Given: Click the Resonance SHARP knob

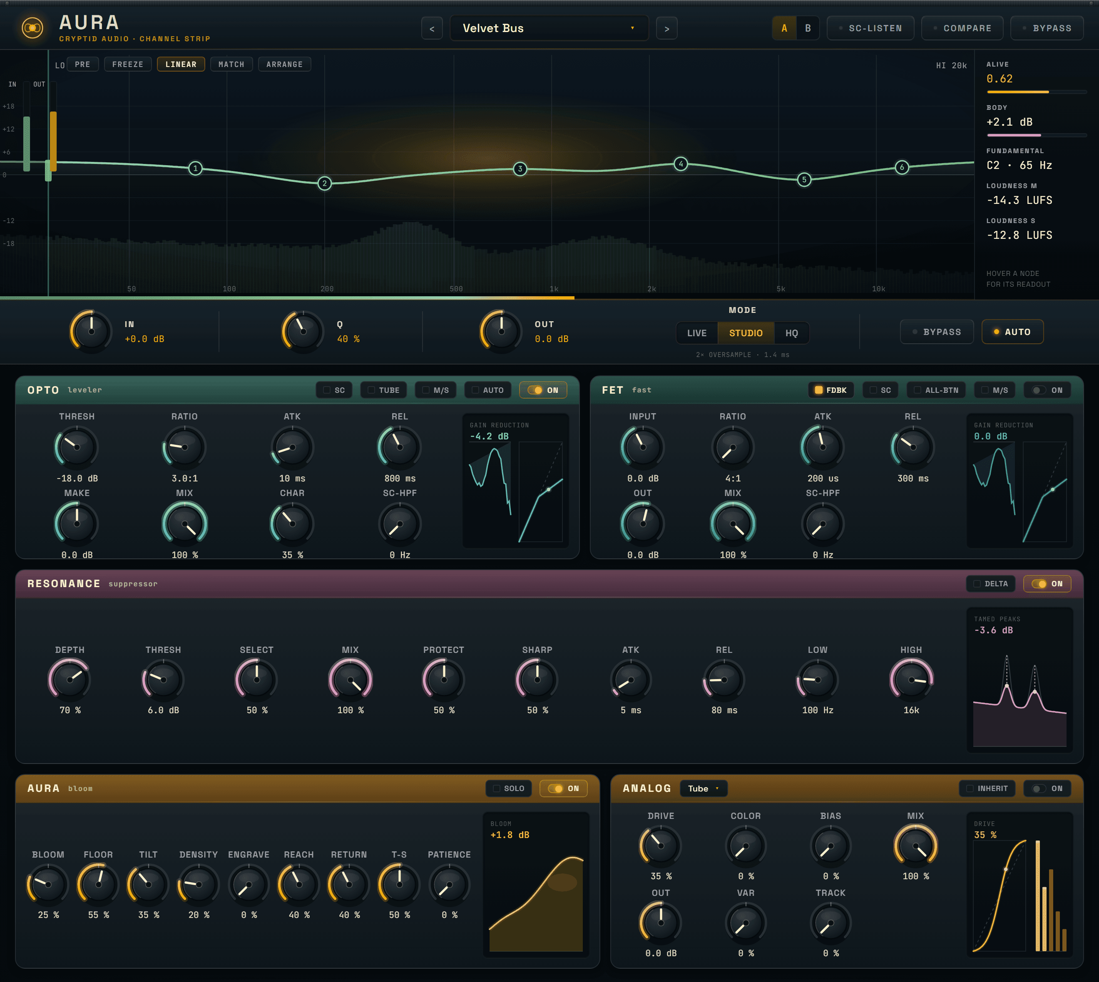Looking at the screenshot, I should click(x=537, y=680).
